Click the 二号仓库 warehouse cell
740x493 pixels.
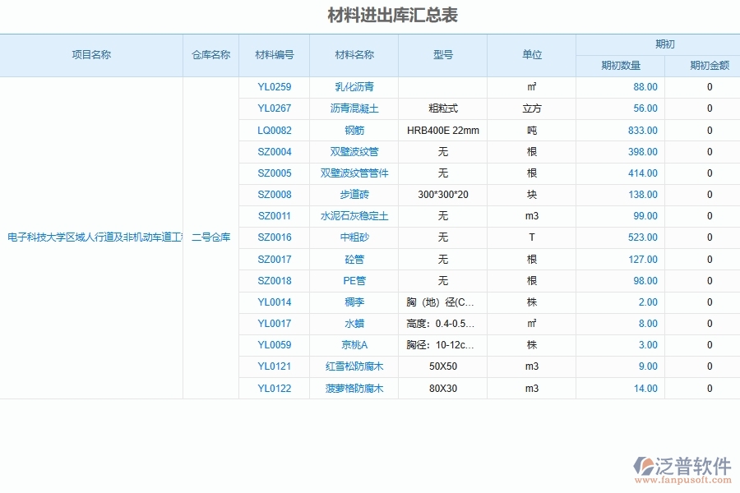pos(212,237)
